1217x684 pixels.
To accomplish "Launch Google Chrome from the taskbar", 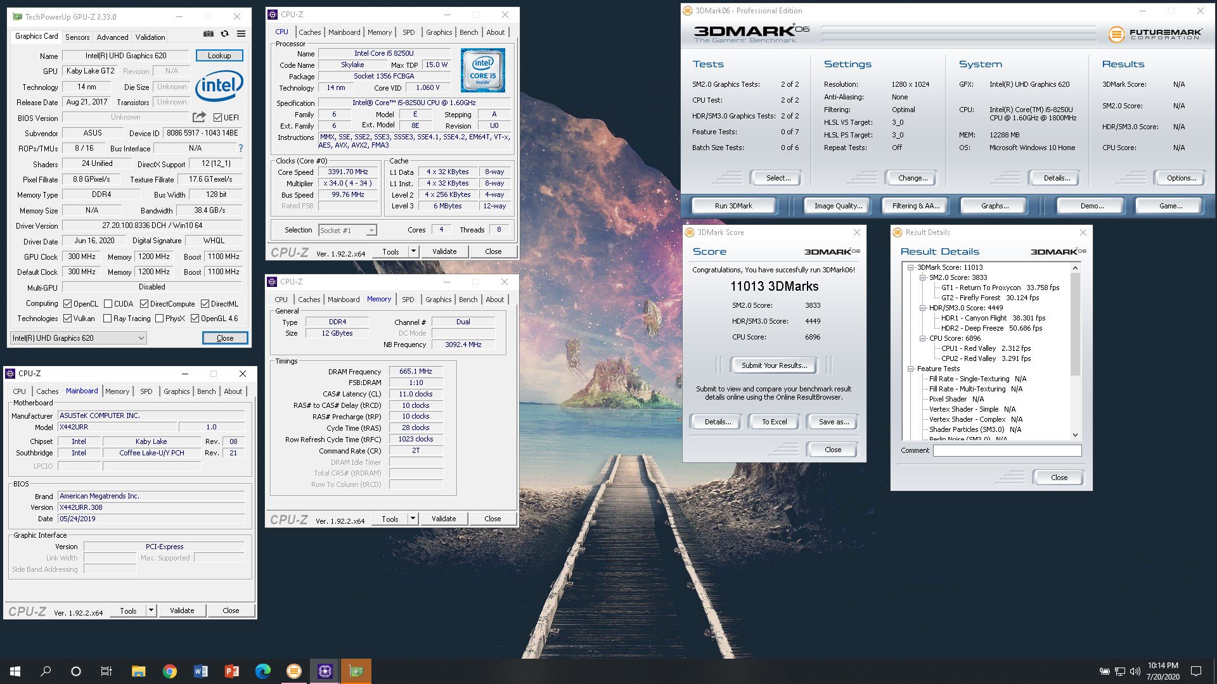I will [169, 671].
